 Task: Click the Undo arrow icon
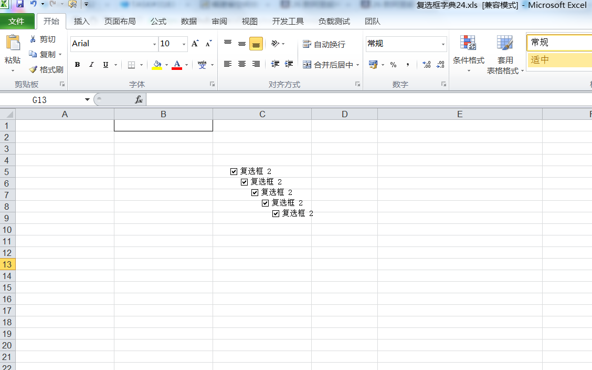click(34, 4)
